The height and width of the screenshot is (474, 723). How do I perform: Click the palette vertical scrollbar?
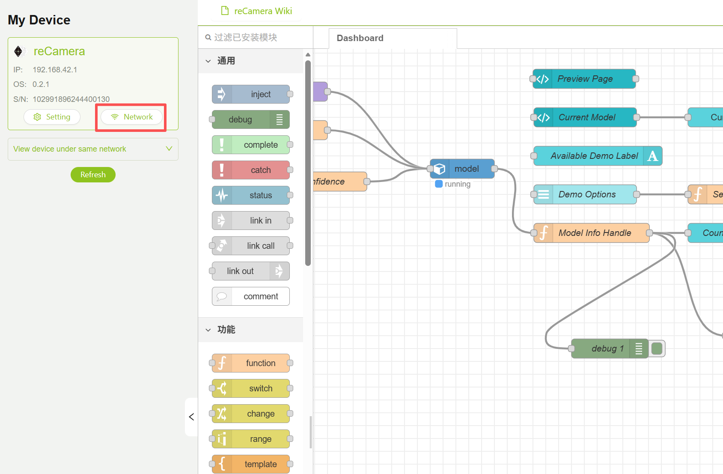tap(308, 163)
